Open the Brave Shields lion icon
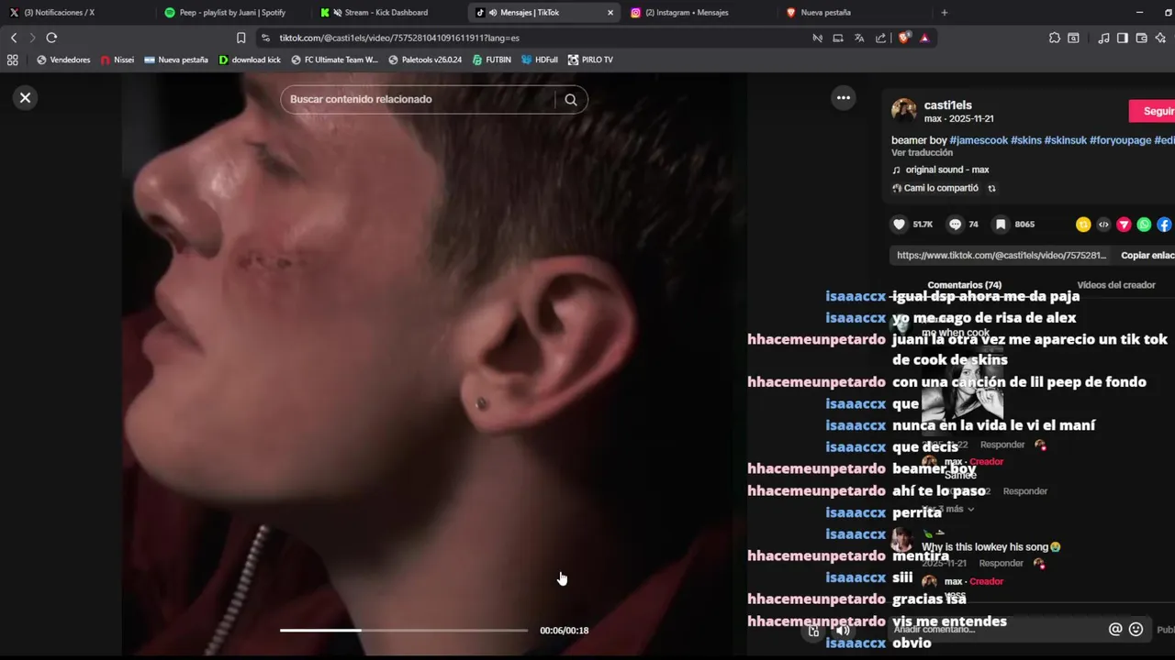 pyautogui.click(x=904, y=38)
